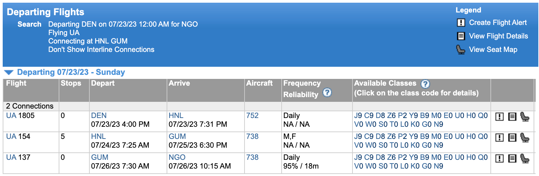Image resolution: width=539 pixels, height=176 pixels.
Task: View flight details for UA 154
Action: coord(512,138)
